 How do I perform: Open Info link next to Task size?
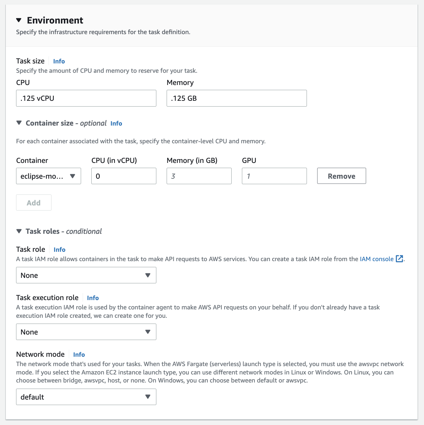[x=59, y=61]
